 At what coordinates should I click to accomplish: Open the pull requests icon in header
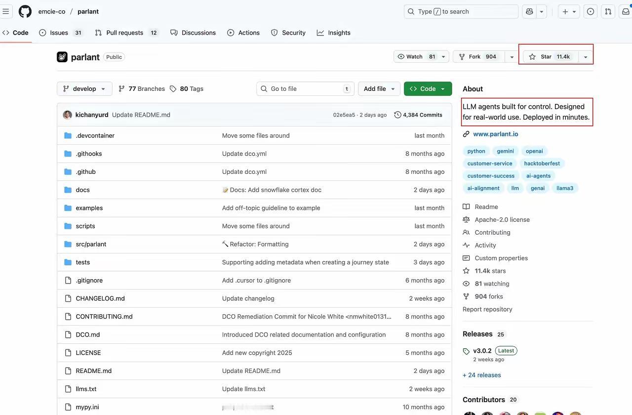608,11
